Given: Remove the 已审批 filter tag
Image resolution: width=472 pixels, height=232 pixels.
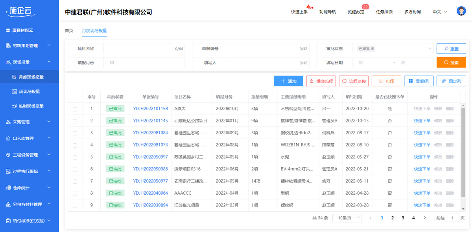Looking at the screenshot, I should [x=372, y=49].
